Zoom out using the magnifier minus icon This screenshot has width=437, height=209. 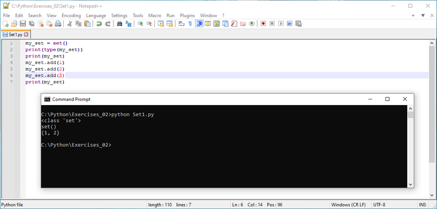click(149, 24)
